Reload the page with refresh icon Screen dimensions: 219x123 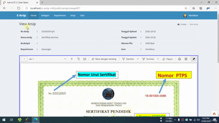(x=18, y=8)
